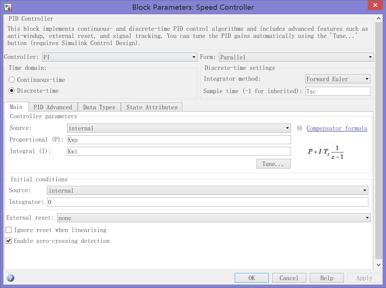Click the compensator formula equation image
This screenshot has width=386, height=288.
[x=326, y=152]
